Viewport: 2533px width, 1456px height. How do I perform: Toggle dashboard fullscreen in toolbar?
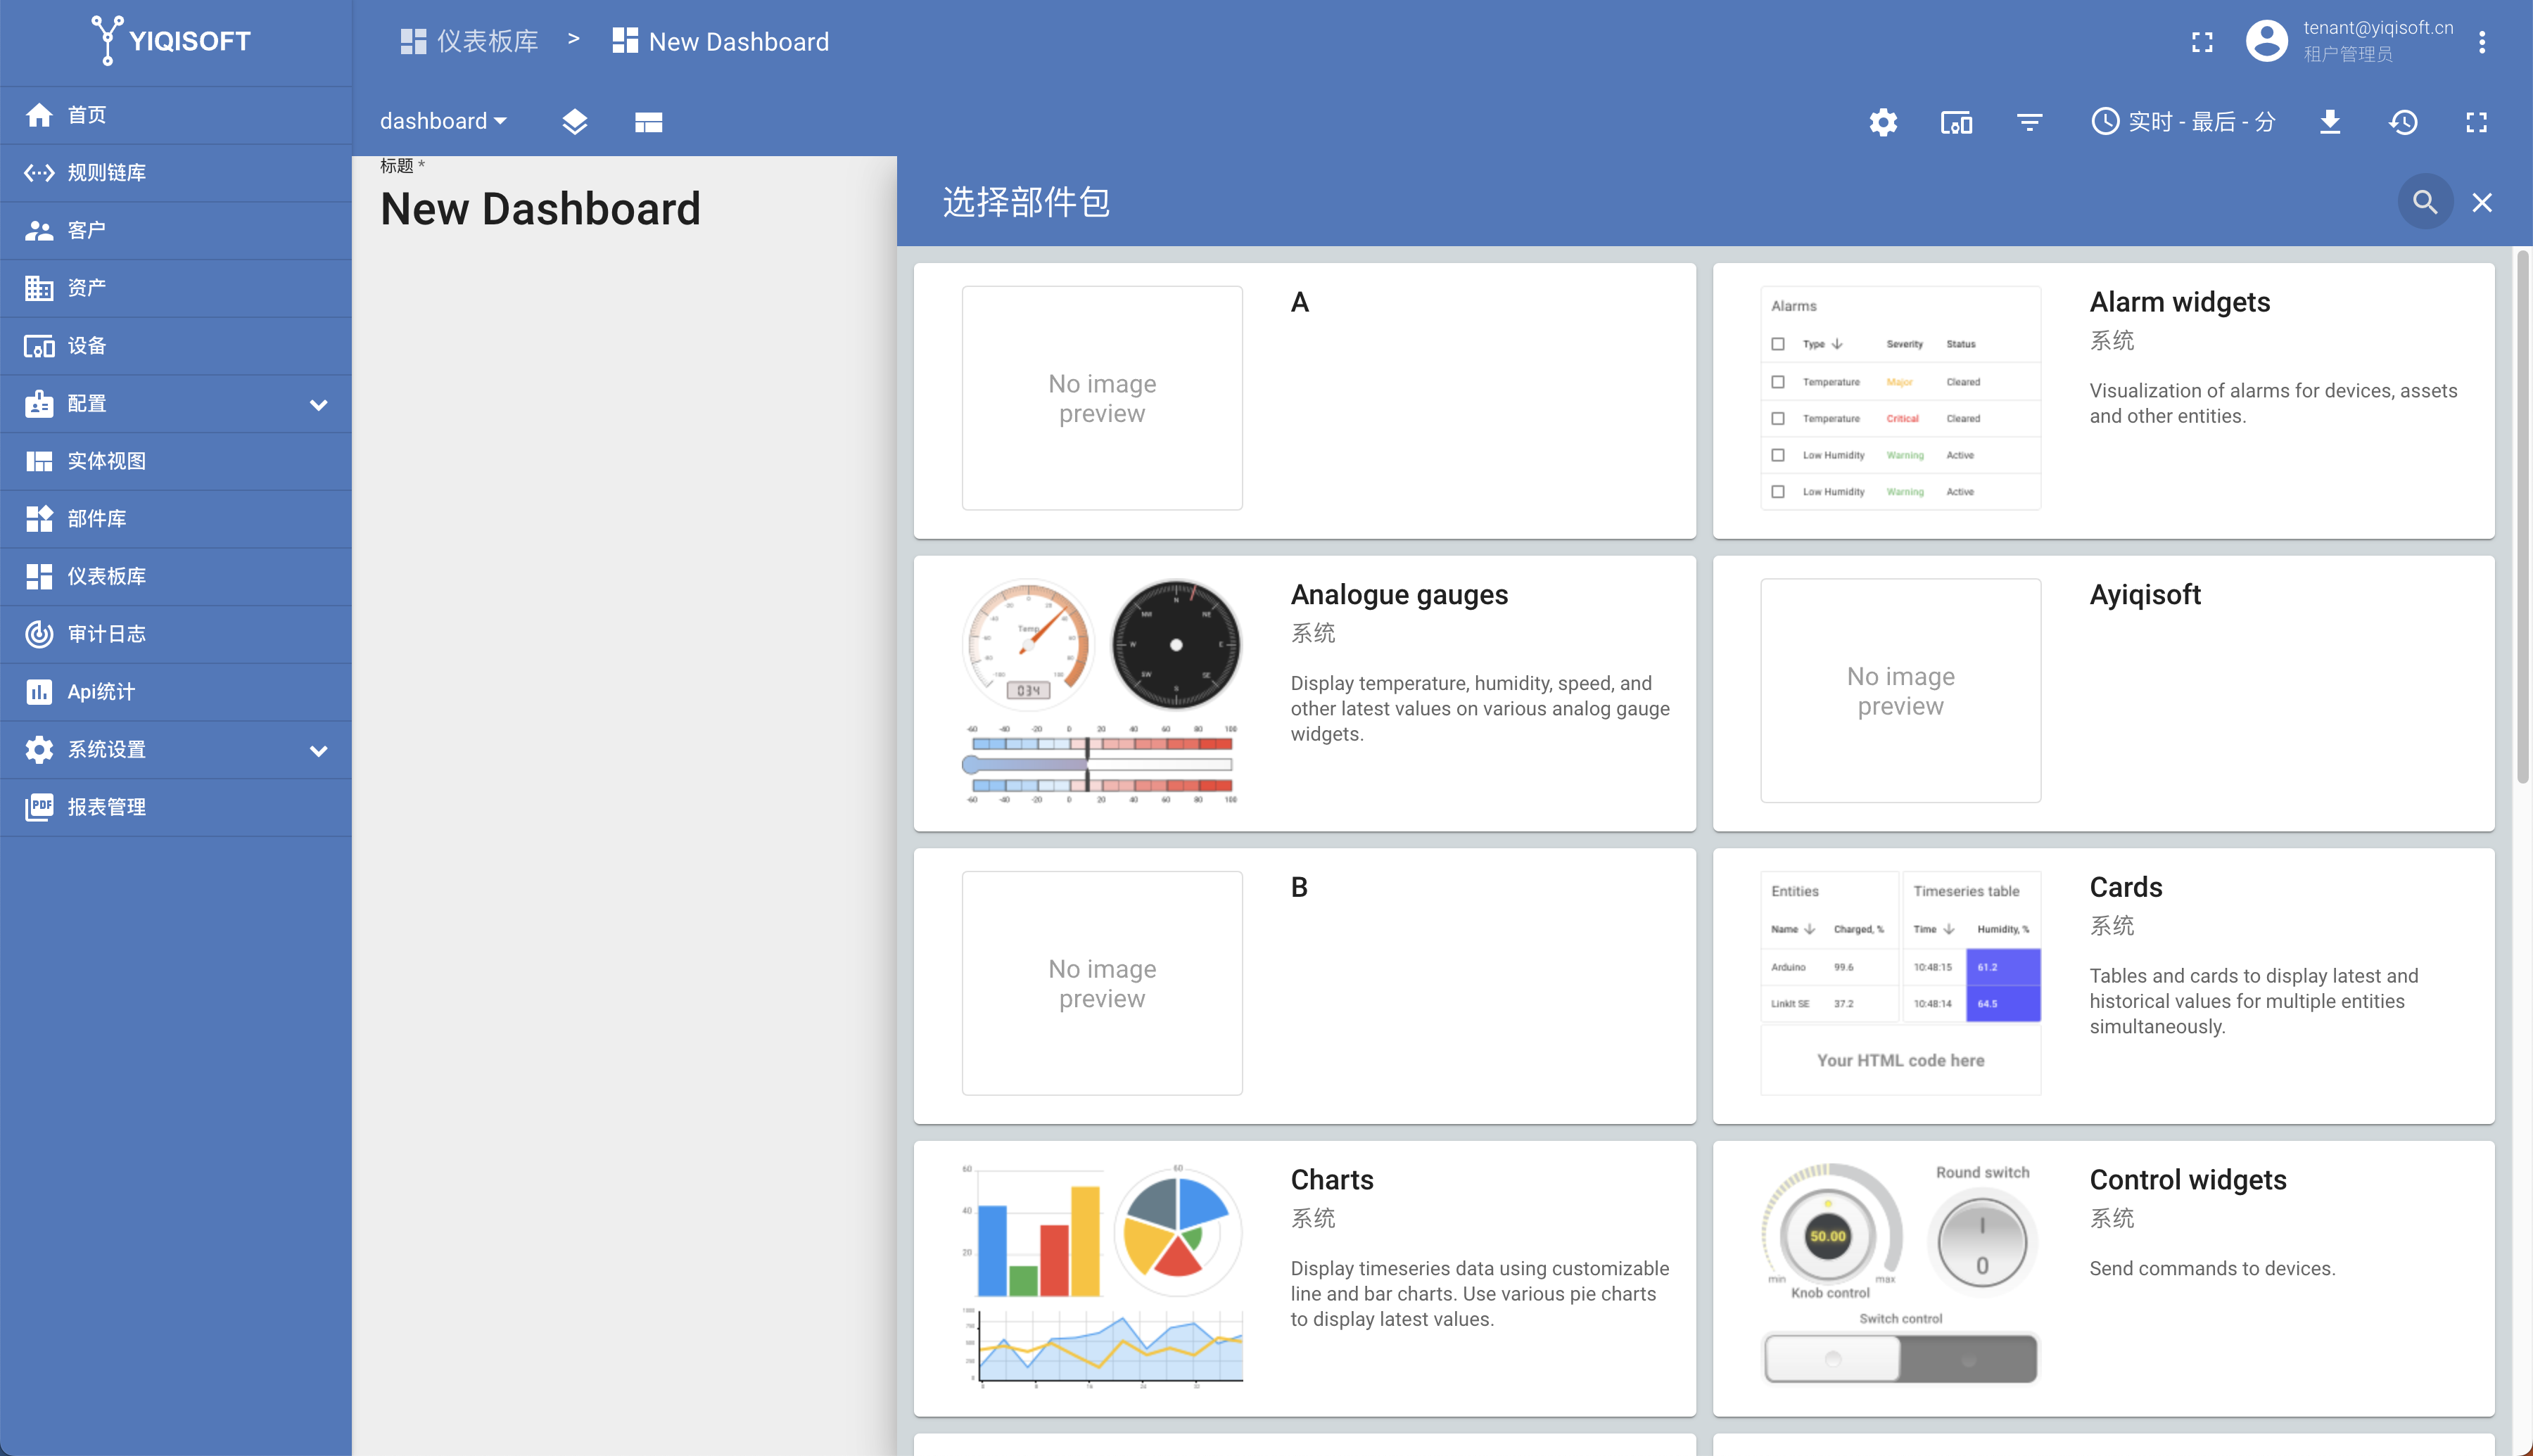pos(2476,122)
